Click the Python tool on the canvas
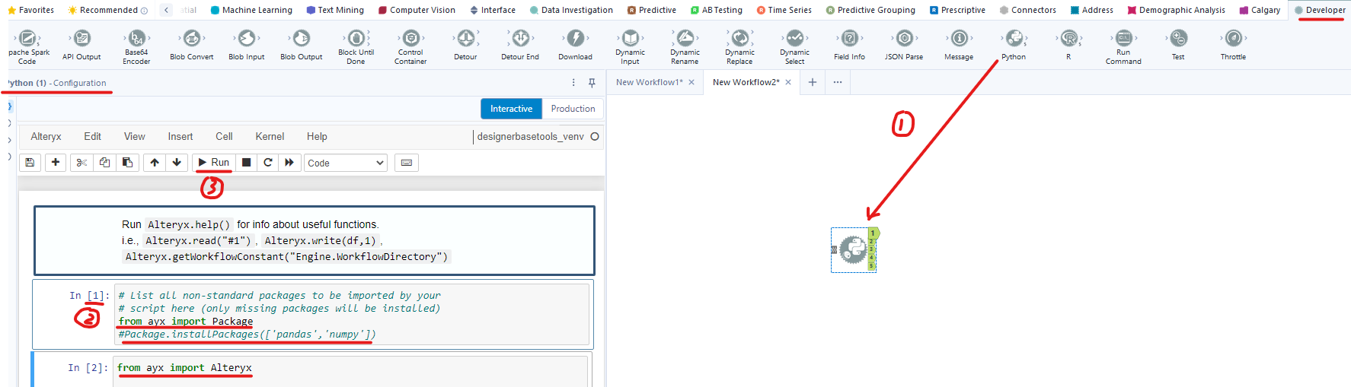 (854, 249)
